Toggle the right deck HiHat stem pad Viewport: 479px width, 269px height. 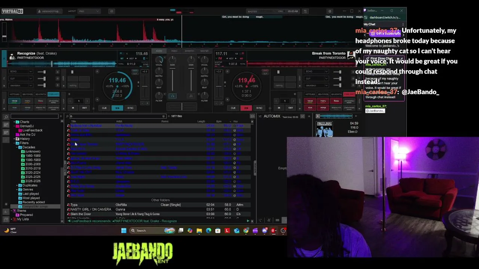tap(323, 108)
